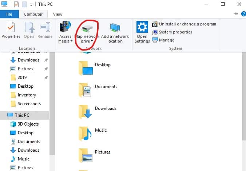Click System properties monitor icon

point(155,32)
